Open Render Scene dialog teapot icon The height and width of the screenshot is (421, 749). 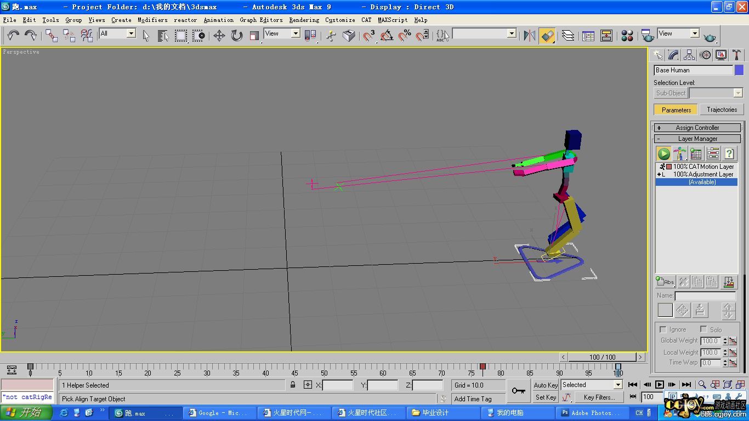coord(648,36)
